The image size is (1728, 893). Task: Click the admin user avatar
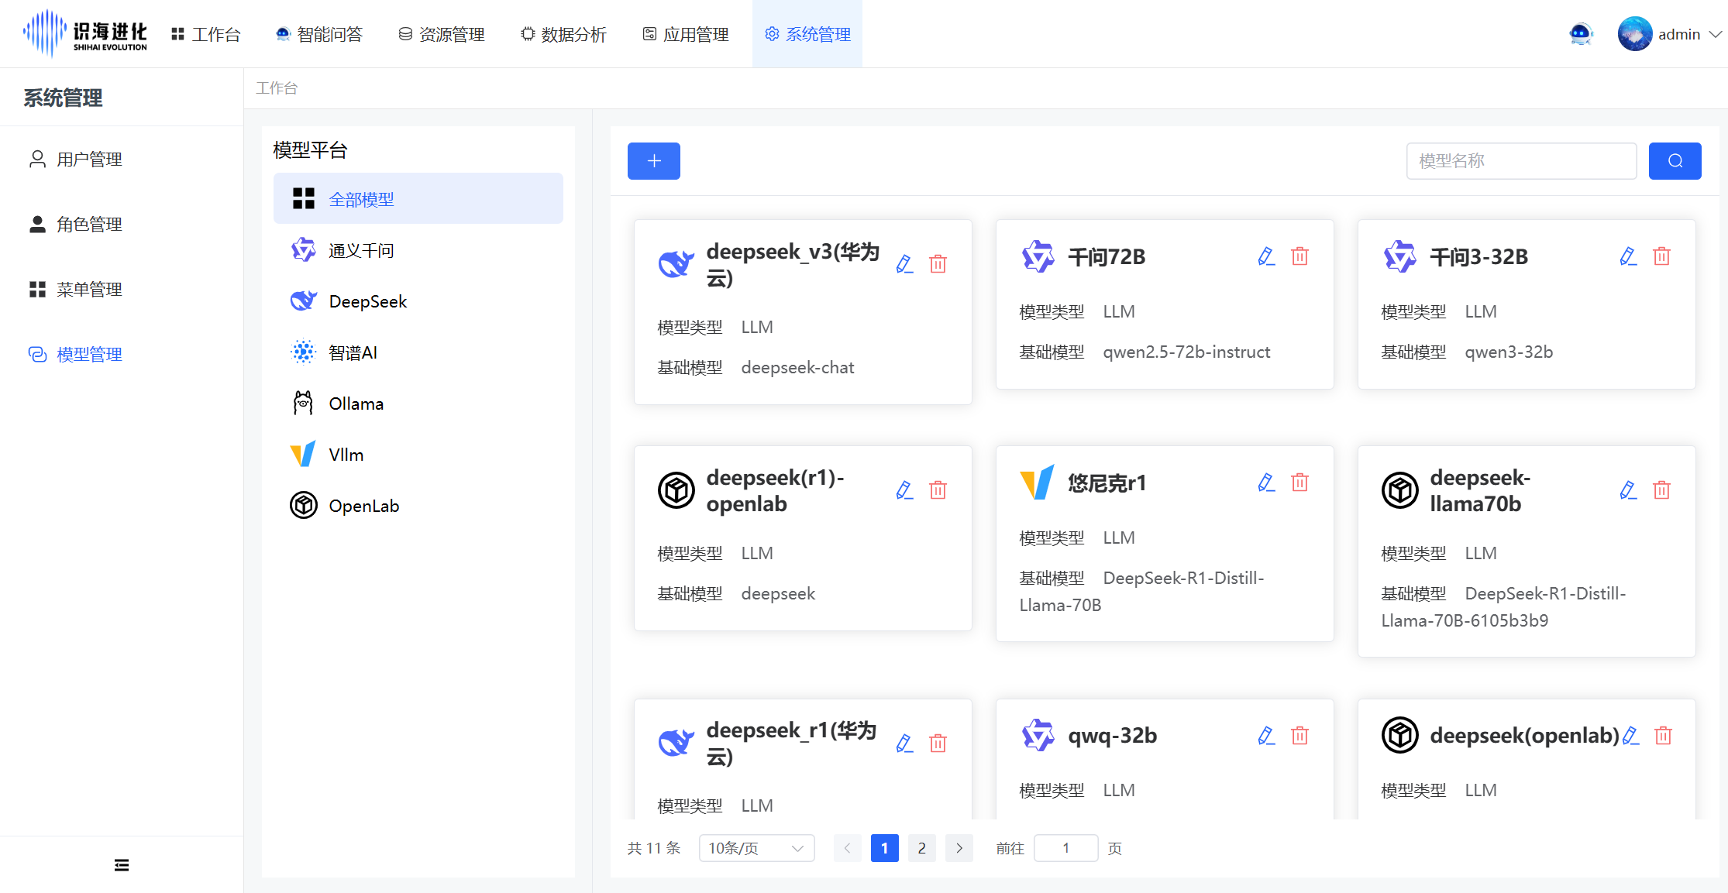[1634, 34]
